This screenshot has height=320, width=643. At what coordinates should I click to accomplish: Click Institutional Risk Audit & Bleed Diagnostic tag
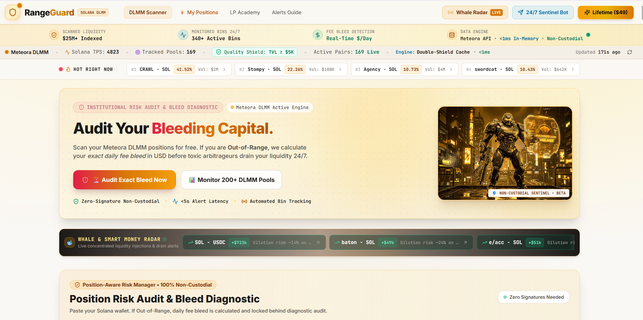pos(148,107)
